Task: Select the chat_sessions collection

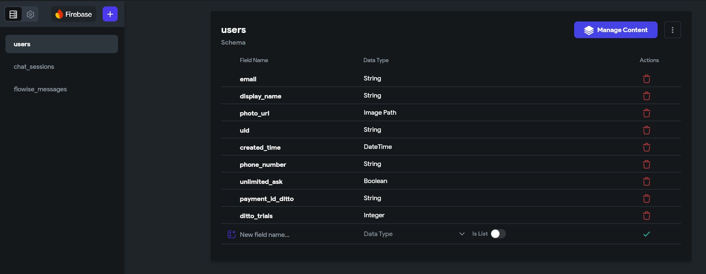Action: pos(34,67)
